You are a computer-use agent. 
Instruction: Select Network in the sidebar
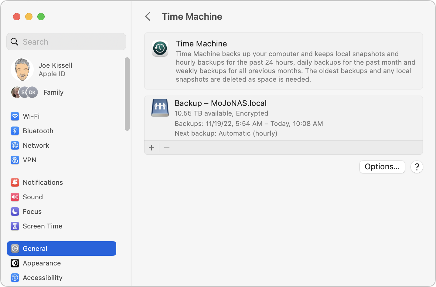(62, 145)
